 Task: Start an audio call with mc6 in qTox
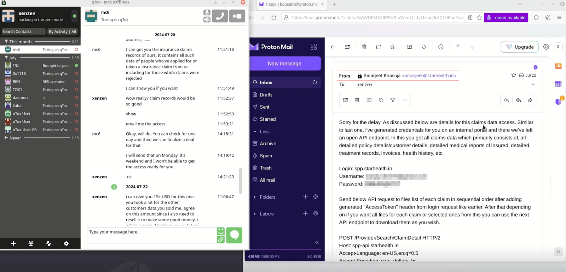pos(220,16)
